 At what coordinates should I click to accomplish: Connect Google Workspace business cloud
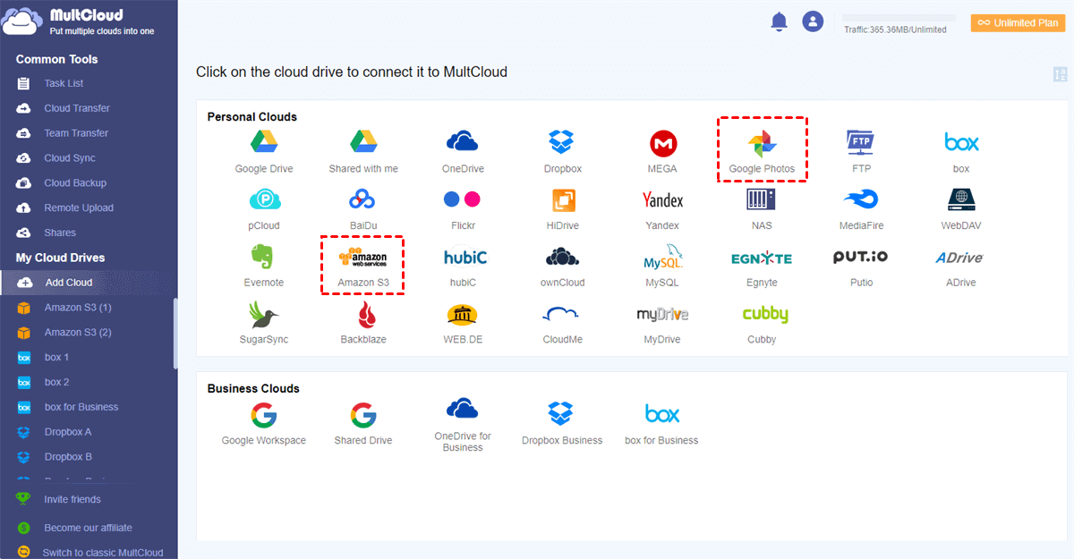(x=263, y=423)
